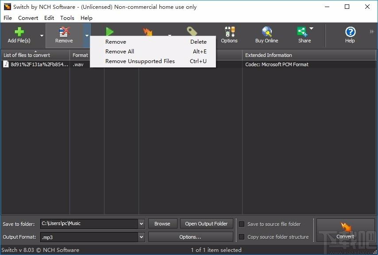Screen dimensions: 378x255
Task: Click the .wav format cell
Action: point(78,64)
